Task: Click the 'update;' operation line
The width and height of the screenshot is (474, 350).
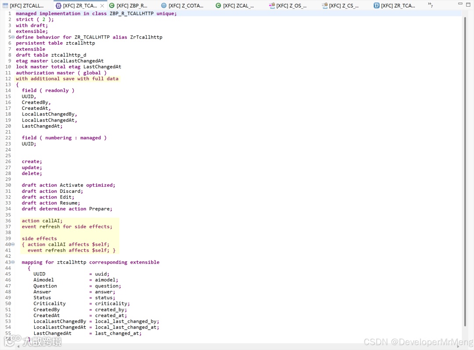Action: pos(32,168)
